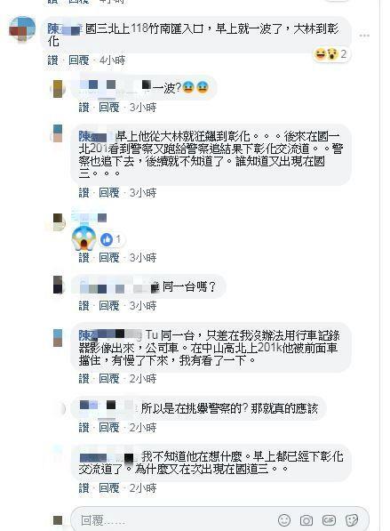The width and height of the screenshot is (390, 531).
Task: Click 4小時 timestamp on top comment
Action: pos(112,60)
